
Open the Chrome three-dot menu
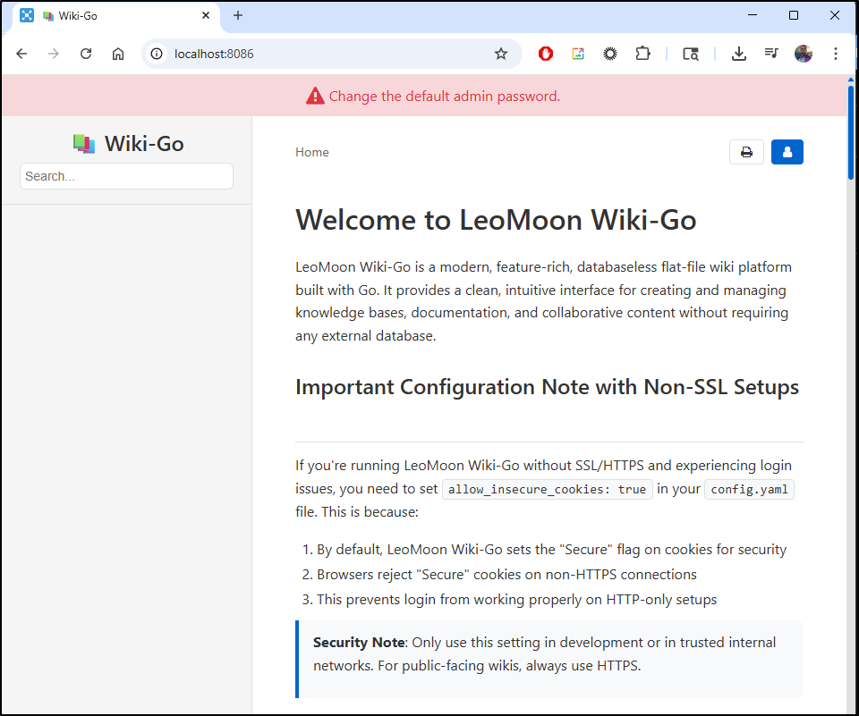point(836,54)
